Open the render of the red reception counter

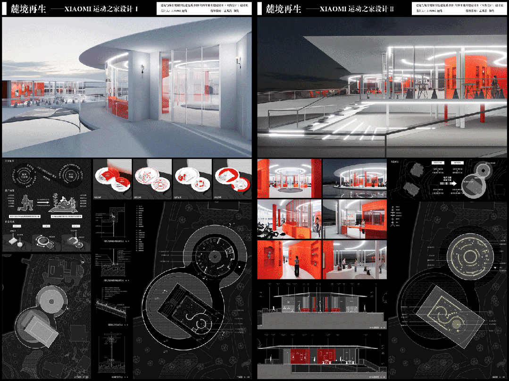tap(355, 219)
